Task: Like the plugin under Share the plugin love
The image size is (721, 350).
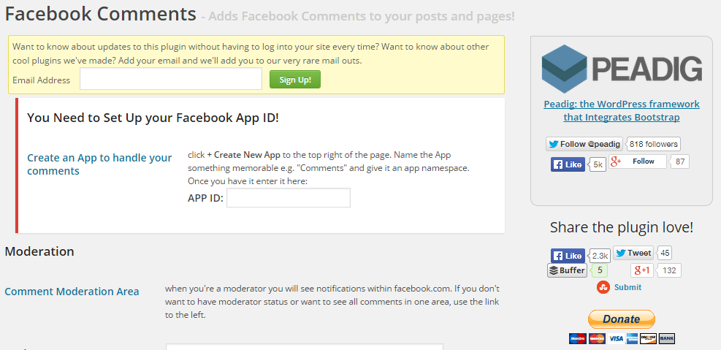Action: pyautogui.click(x=568, y=256)
